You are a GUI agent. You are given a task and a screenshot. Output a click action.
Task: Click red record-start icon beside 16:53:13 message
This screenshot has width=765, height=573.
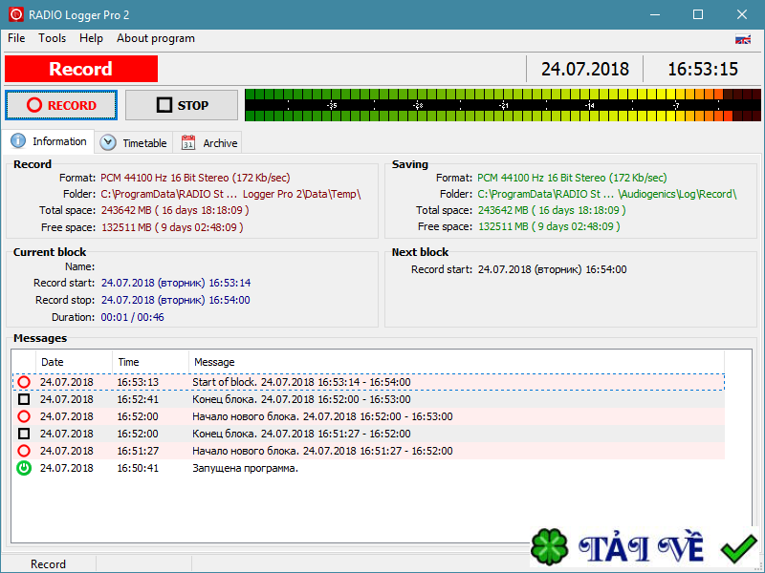tap(24, 381)
